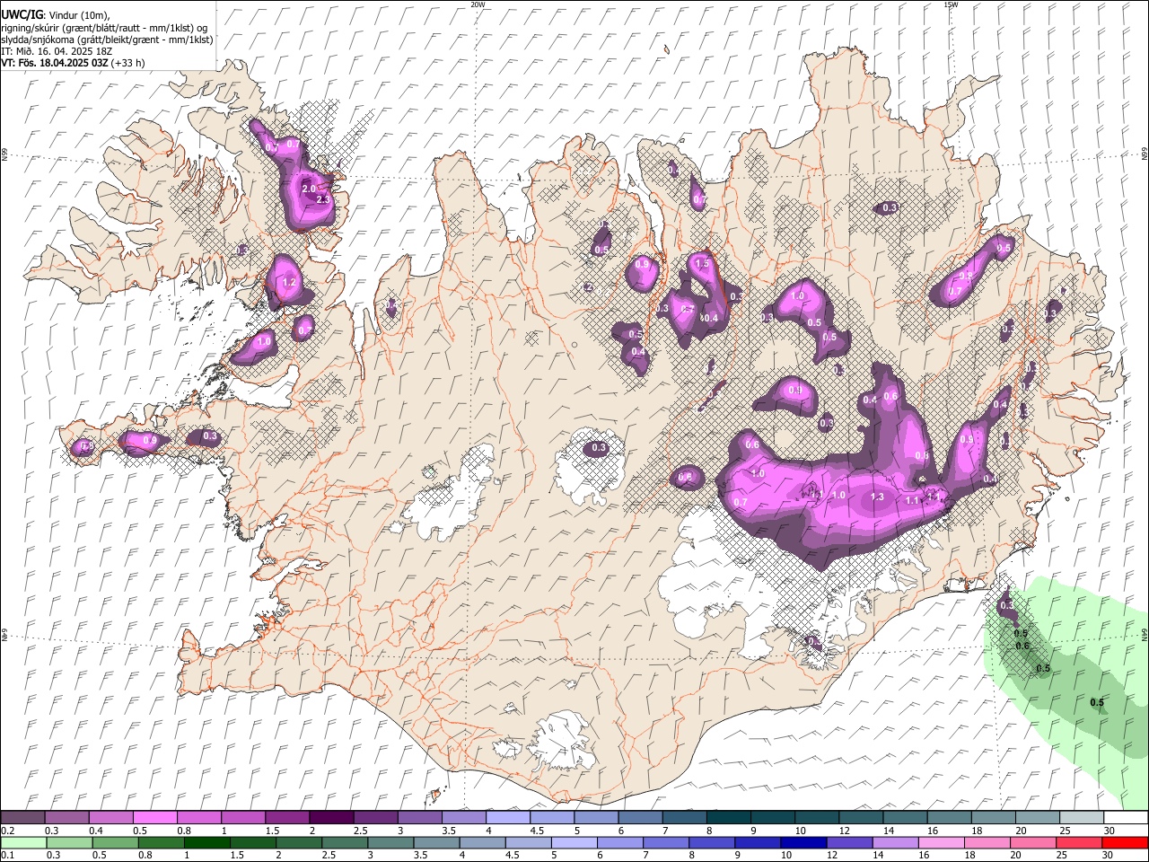Click the light pink swatch between 16 and 18

tap(940, 842)
